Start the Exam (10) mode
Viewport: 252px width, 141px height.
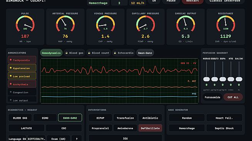tap(58, 138)
